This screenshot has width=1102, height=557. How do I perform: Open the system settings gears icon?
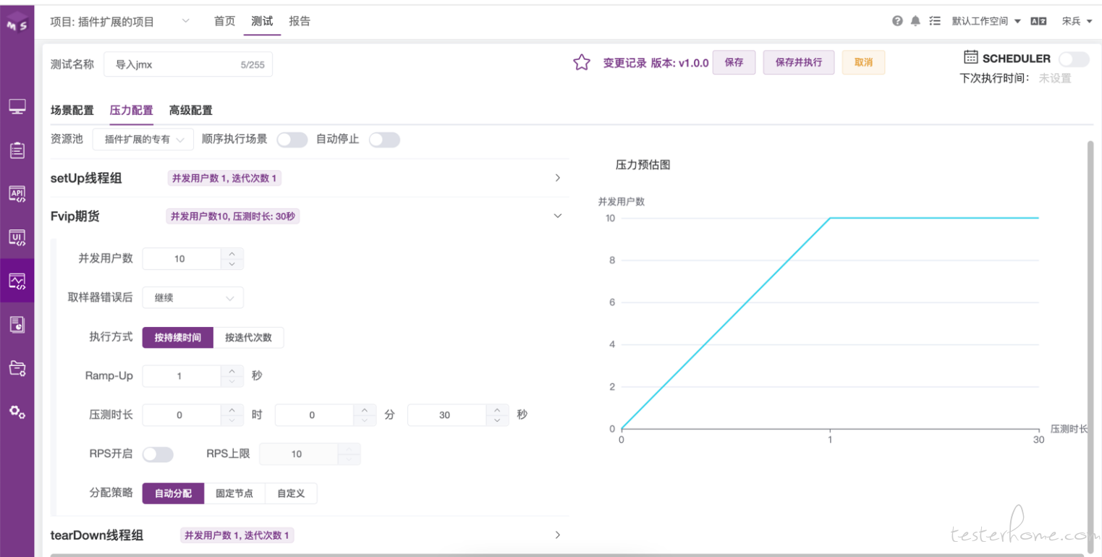pyautogui.click(x=17, y=412)
